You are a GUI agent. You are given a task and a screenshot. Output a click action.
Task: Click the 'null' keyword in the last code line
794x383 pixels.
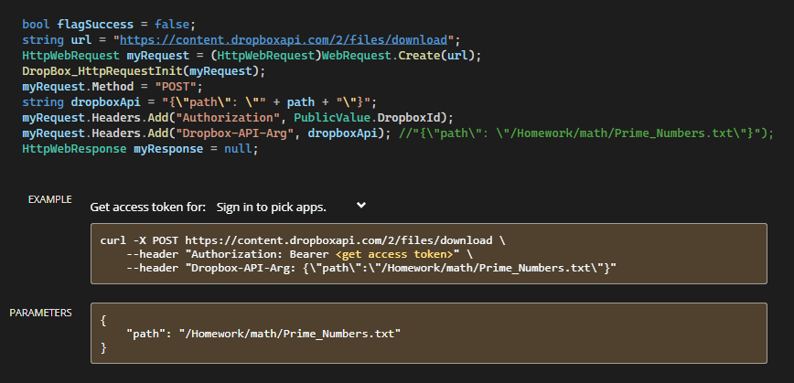(x=238, y=149)
